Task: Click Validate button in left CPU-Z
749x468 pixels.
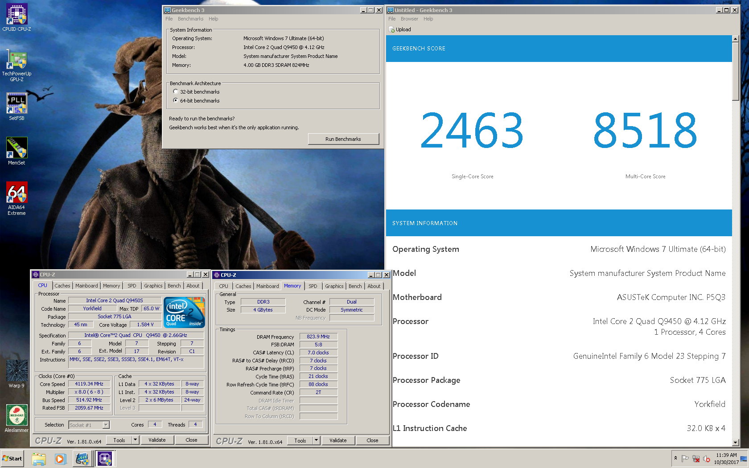Action: [157, 440]
